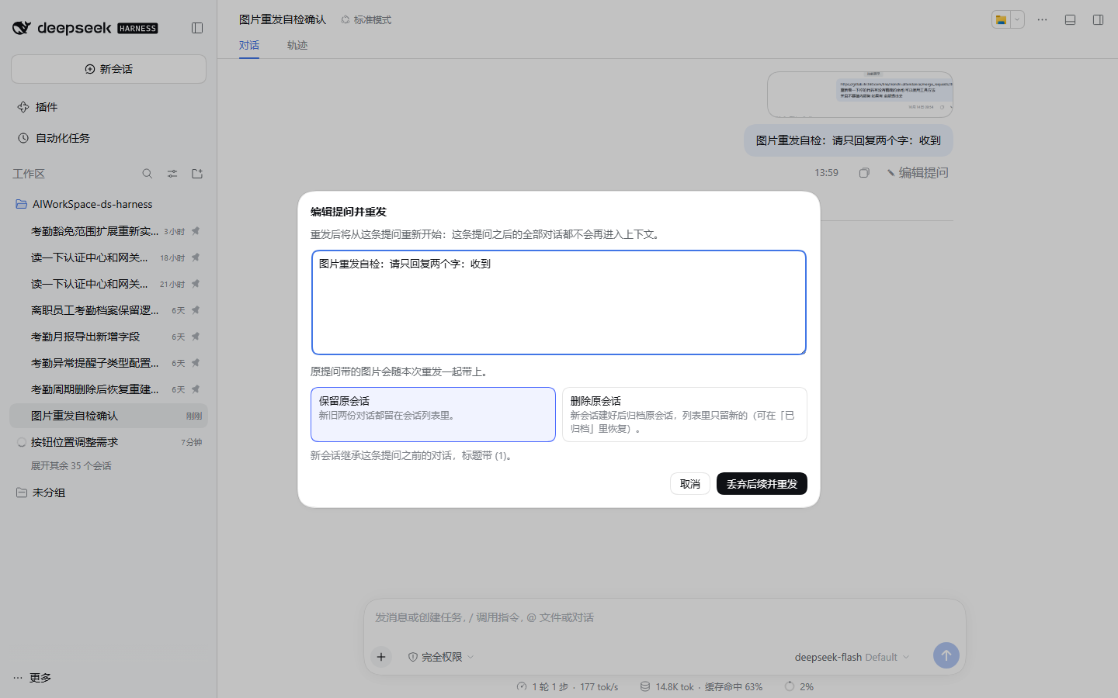Image resolution: width=1118 pixels, height=698 pixels.
Task: Click the 标准模式 mode indicator
Action: pyautogui.click(x=366, y=19)
